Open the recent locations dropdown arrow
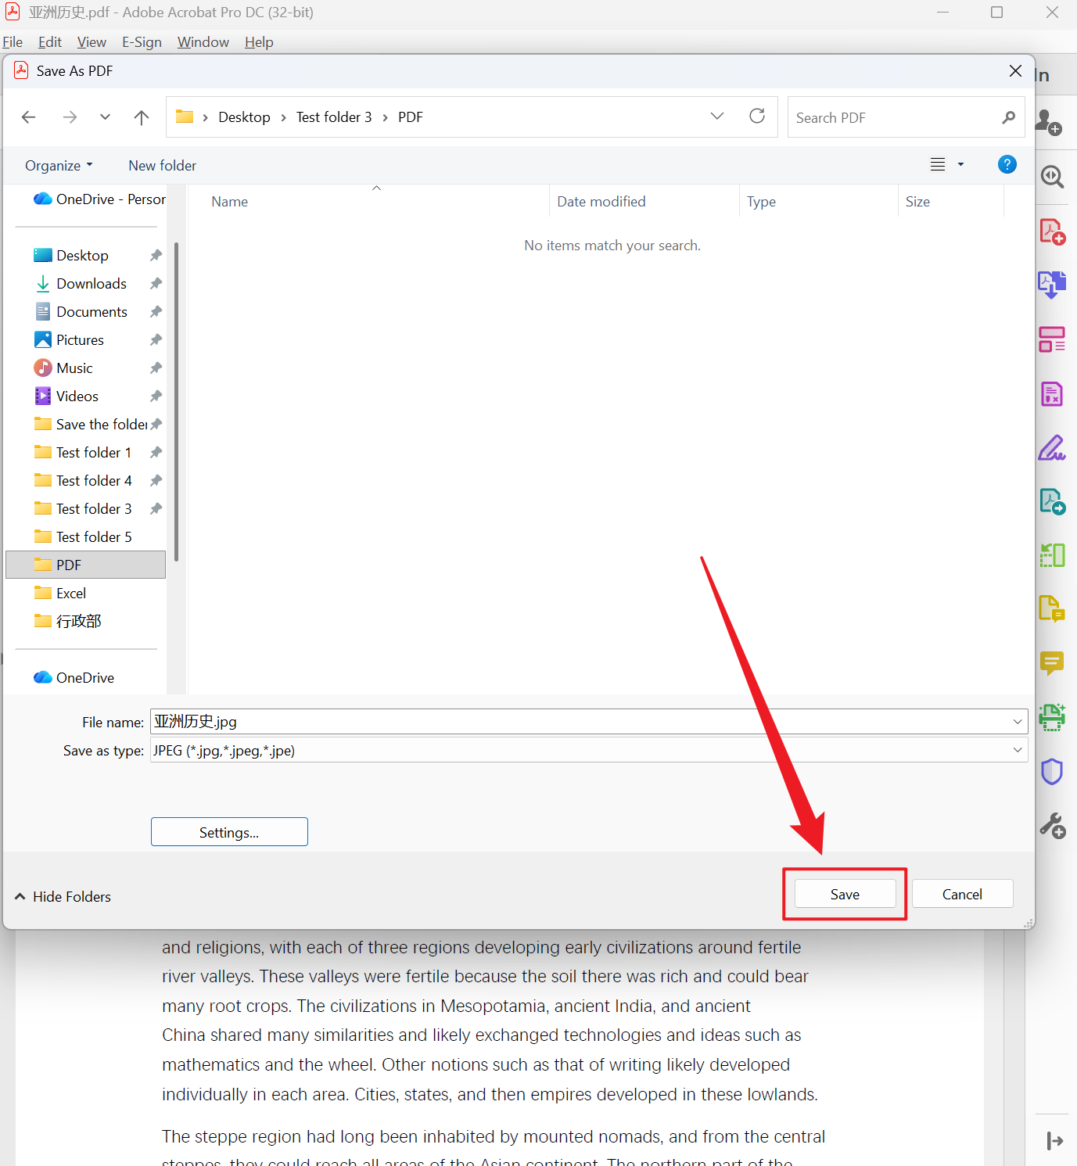1077x1166 pixels. [105, 117]
